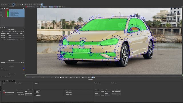
Task: Click the Export Shape Data button
Action: (x=116, y=94)
